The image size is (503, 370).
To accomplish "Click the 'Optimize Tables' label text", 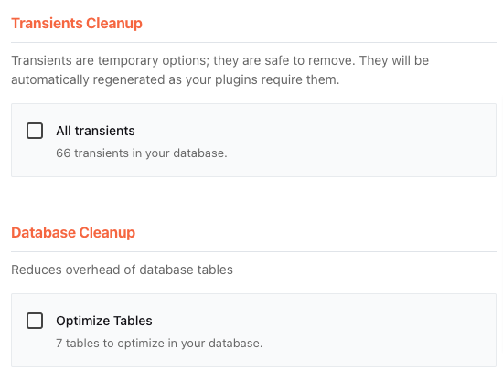I will [x=104, y=321].
